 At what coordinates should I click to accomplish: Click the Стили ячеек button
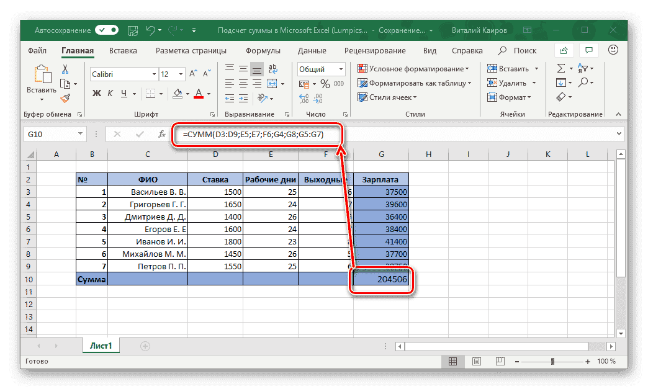click(387, 97)
